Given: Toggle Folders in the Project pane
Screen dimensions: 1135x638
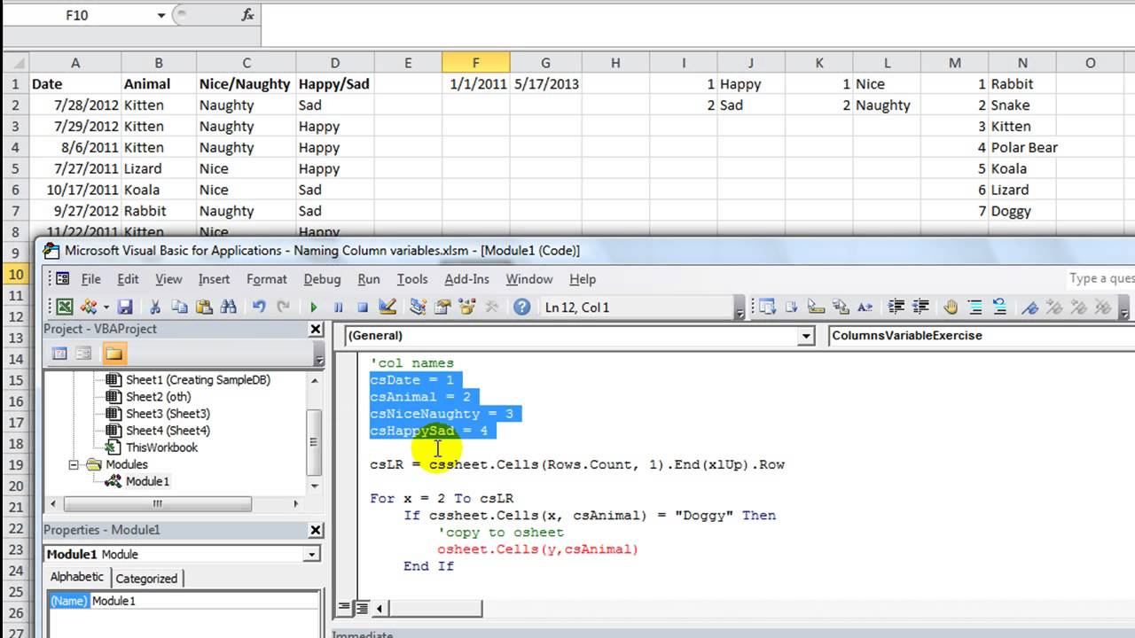Looking at the screenshot, I should click(x=113, y=354).
